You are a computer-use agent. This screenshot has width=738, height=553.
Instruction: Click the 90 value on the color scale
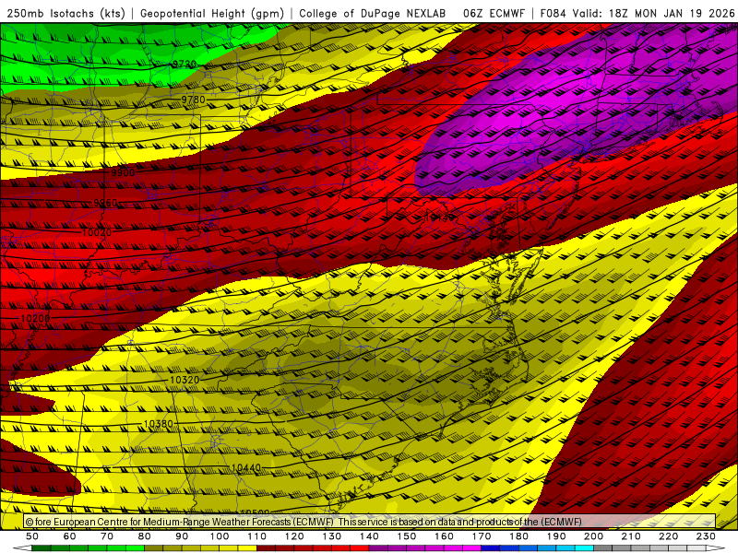pos(182,536)
